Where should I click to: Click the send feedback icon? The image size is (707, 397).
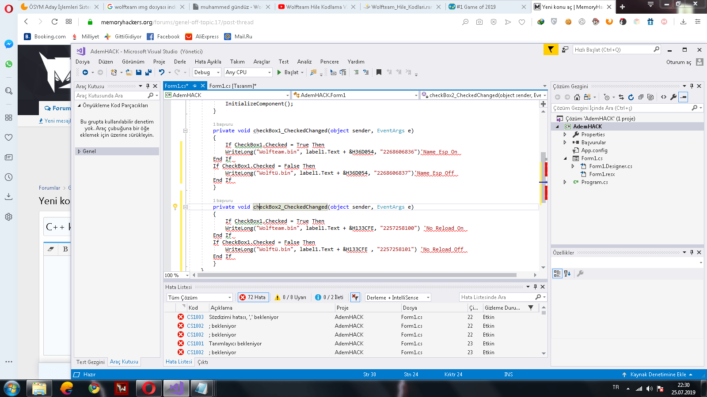(x=565, y=50)
